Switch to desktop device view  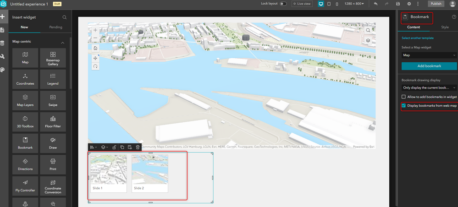(321, 4)
